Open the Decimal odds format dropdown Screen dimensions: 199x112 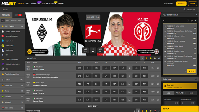pos(191,10)
